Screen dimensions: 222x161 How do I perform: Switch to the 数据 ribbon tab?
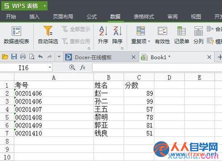point(115,17)
